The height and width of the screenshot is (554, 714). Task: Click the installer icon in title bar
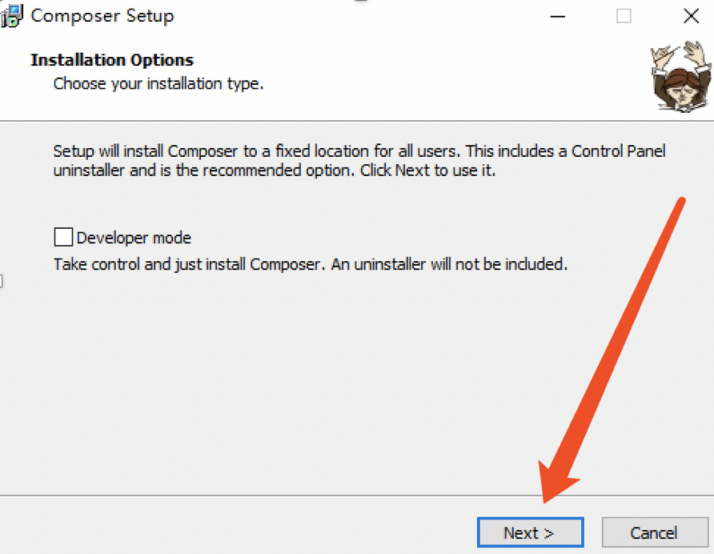pos(11,16)
